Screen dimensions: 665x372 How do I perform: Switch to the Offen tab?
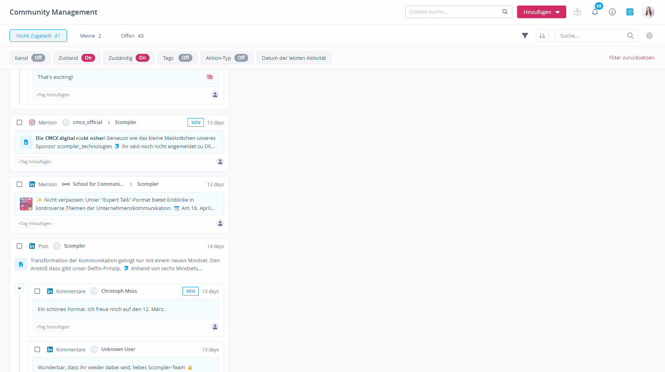coord(132,36)
